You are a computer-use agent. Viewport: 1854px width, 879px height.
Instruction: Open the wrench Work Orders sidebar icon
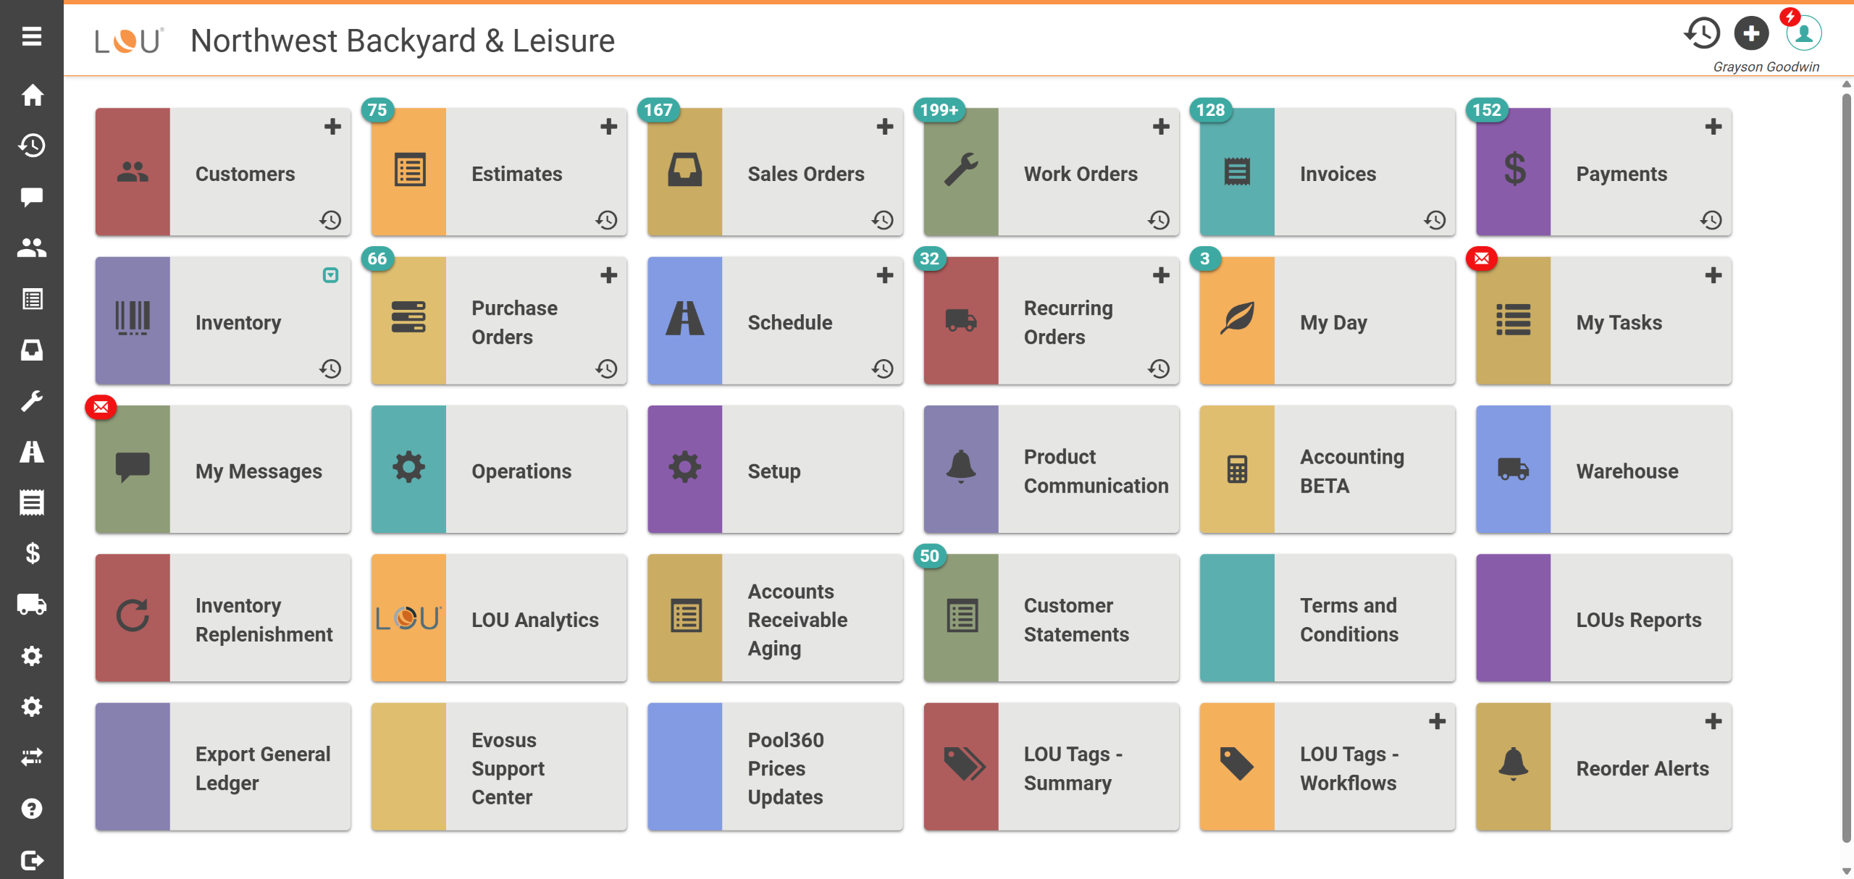click(31, 400)
